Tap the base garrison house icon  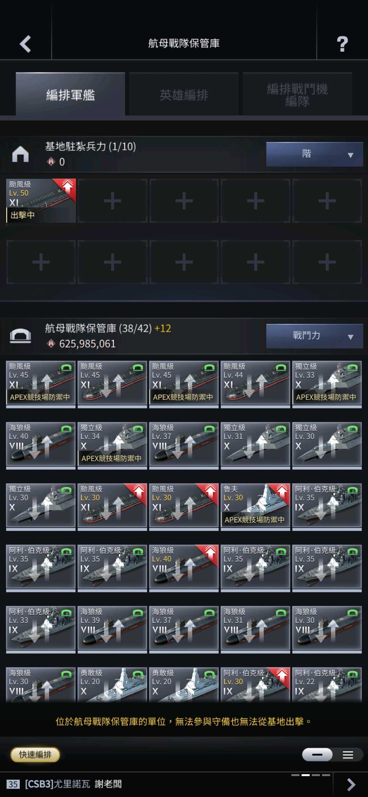20,154
